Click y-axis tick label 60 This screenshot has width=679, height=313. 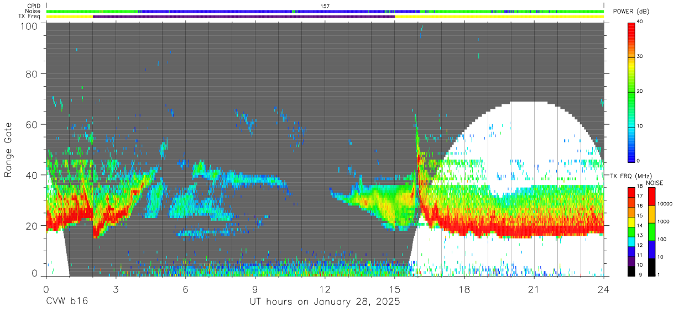(x=32, y=124)
